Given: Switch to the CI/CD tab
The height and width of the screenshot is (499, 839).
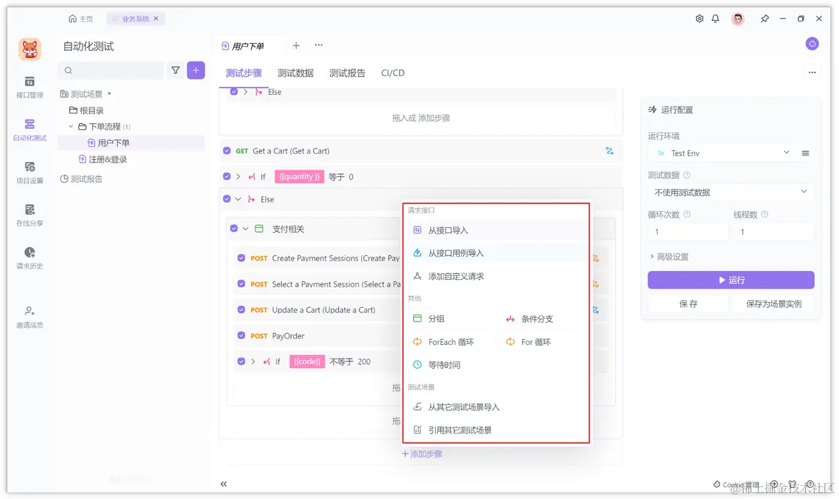Looking at the screenshot, I should coord(393,73).
